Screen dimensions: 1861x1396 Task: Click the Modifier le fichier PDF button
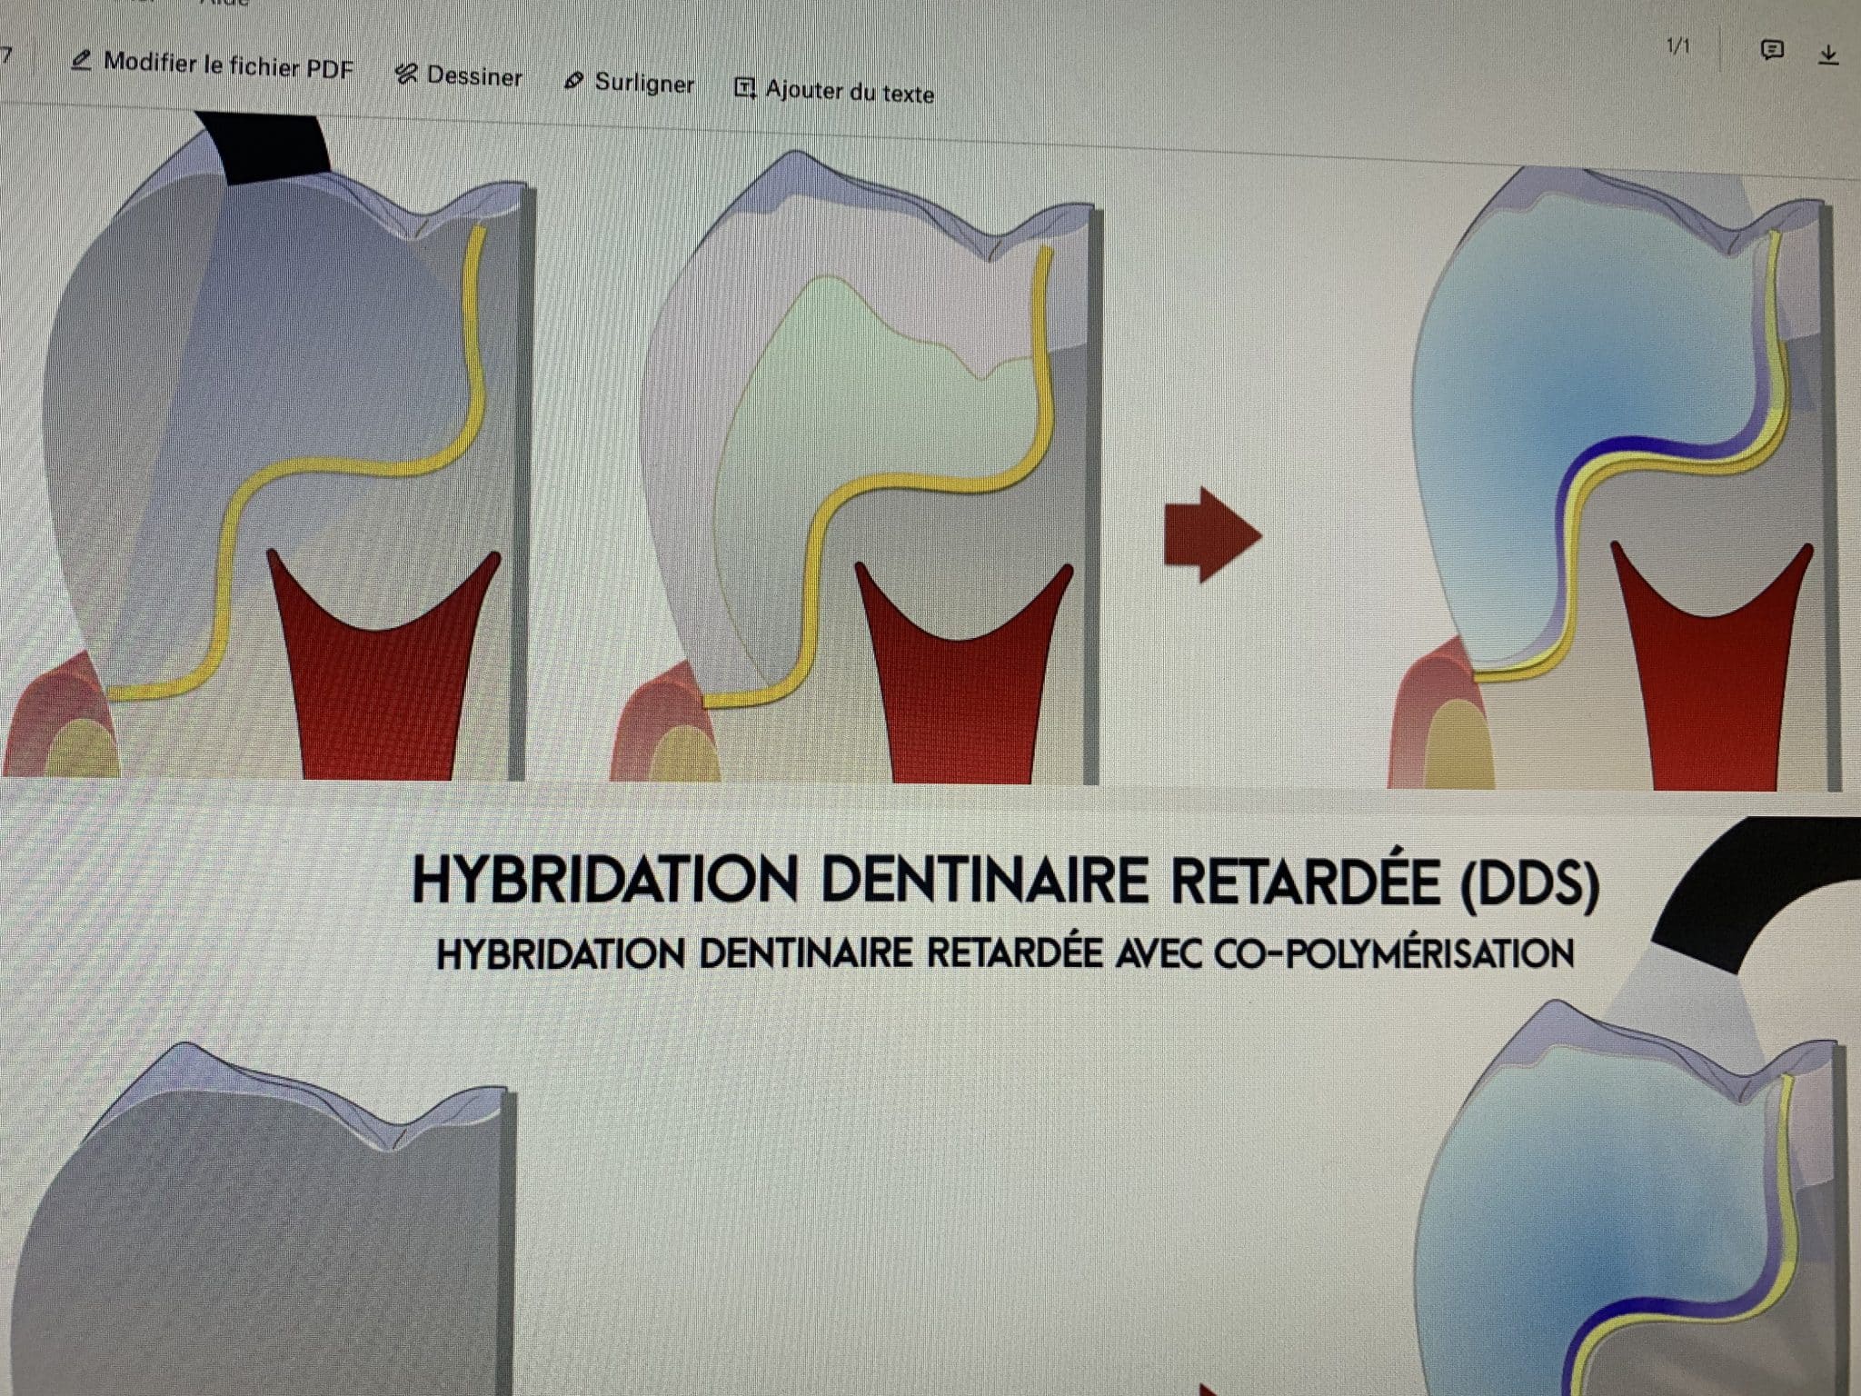214,65
